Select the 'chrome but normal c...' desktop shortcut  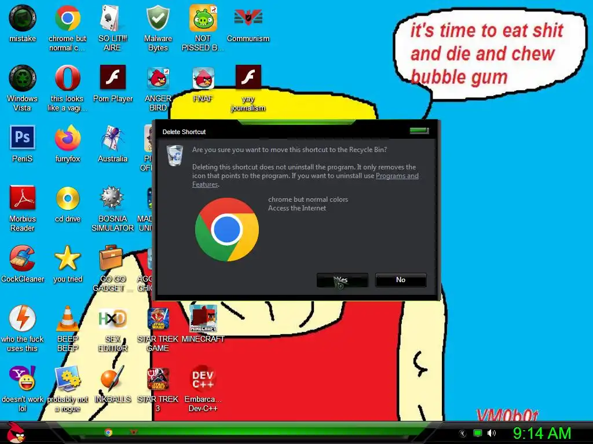tap(67, 29)
